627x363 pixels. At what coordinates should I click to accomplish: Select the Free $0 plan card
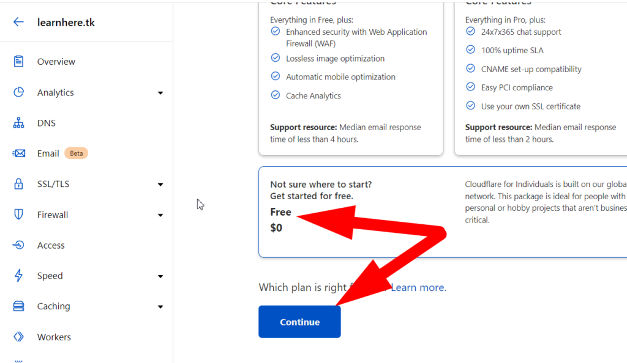443,212
